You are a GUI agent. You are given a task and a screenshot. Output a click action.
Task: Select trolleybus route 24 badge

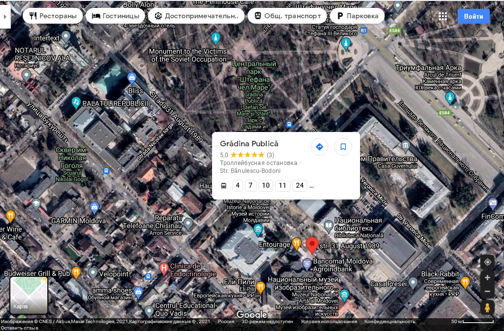point(299,186)
